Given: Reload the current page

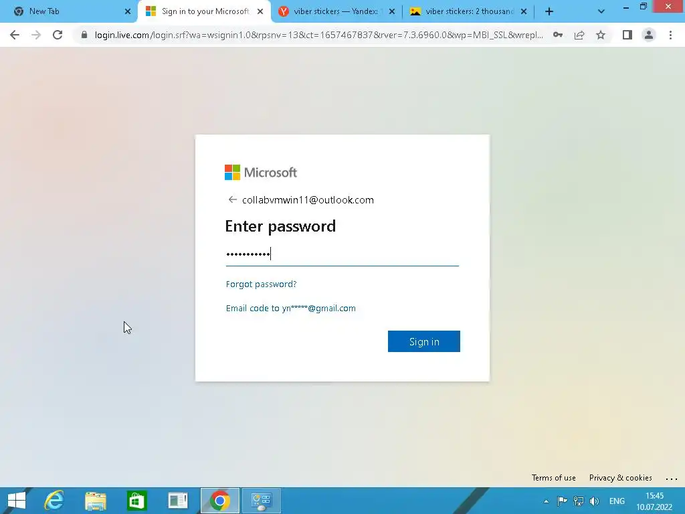Looking at the screenshot, I should click(x=58, y=35).
